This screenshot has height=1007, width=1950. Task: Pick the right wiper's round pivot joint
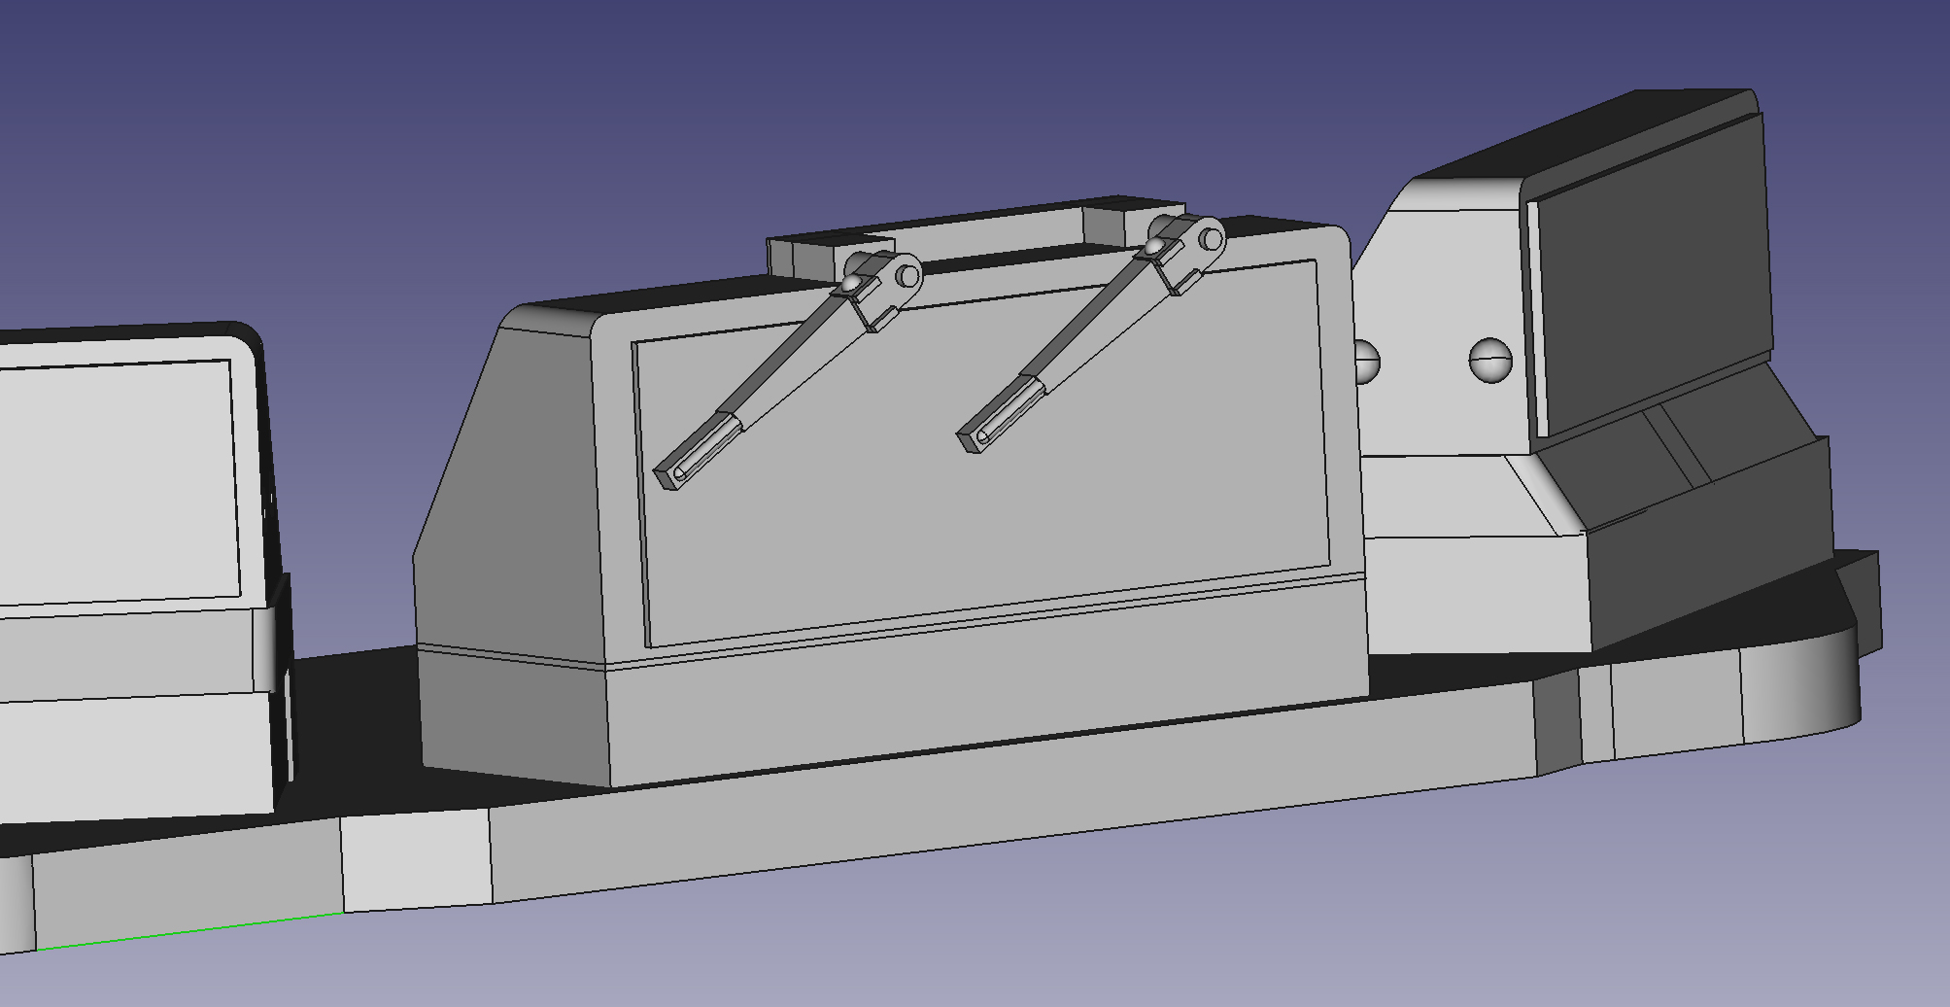point(1212,238)
